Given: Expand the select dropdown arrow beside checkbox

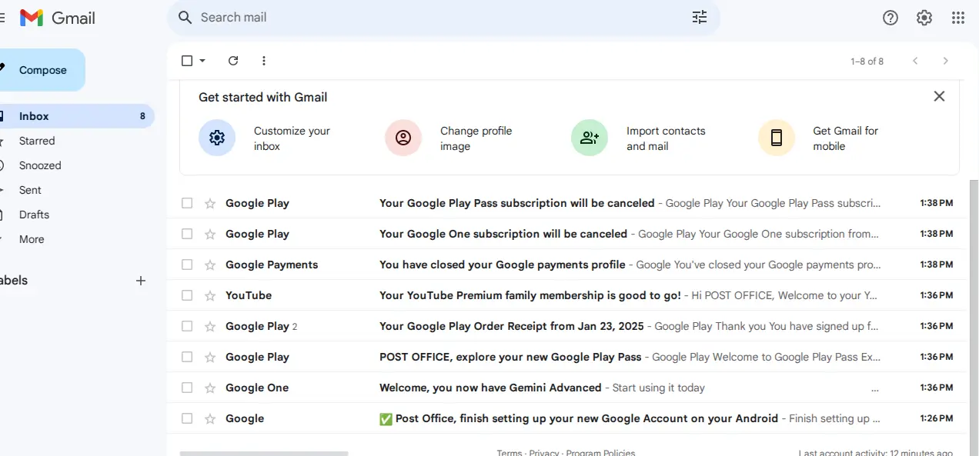Looking at the screenshot, I should (x=202, y=61).
